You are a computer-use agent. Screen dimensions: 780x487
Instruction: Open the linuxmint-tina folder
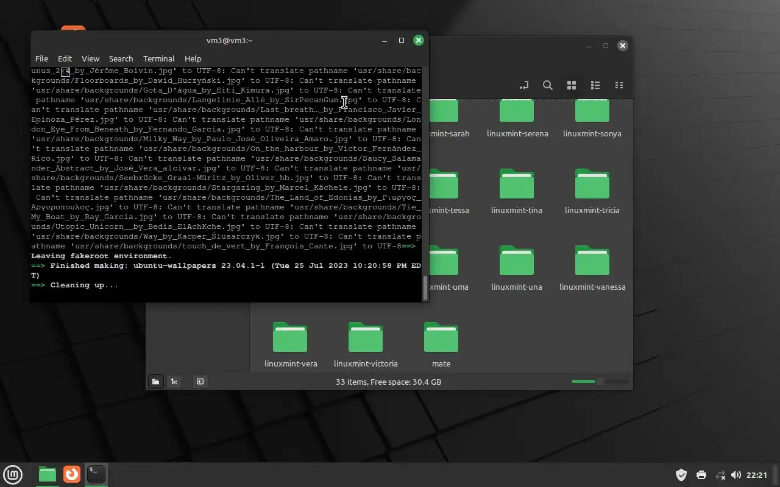pyautogui.click(x=517, y=192)
